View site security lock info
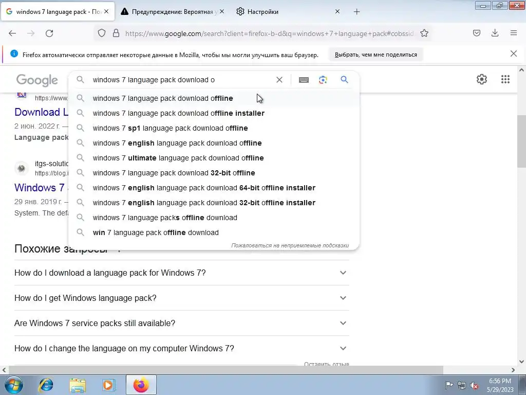Viewport: 526px width, 395px height. point(116,33)
